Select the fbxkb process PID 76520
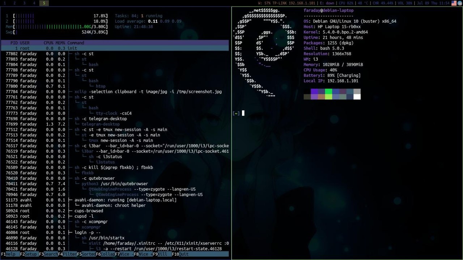This screenshot has width=463, height=260. coord(115,173)
